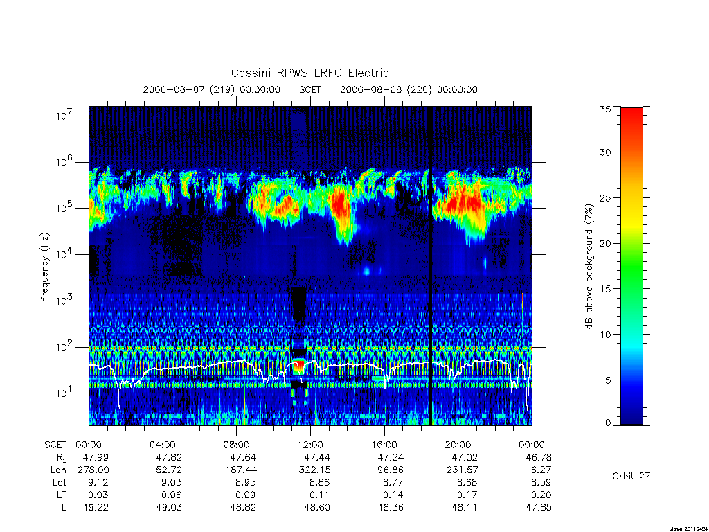Click the LT value '0.20'
Image resolution: width=709 pixels, height=532 pixels.
(541, 495)
